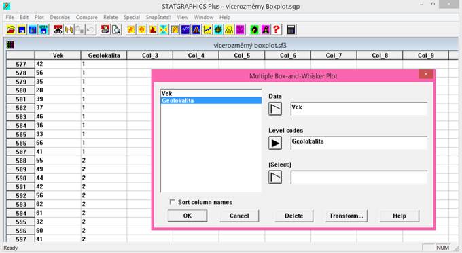The image size is (462, 253).
Task: Click the red Histogram toolbar icon
Action: coord(153,30)
